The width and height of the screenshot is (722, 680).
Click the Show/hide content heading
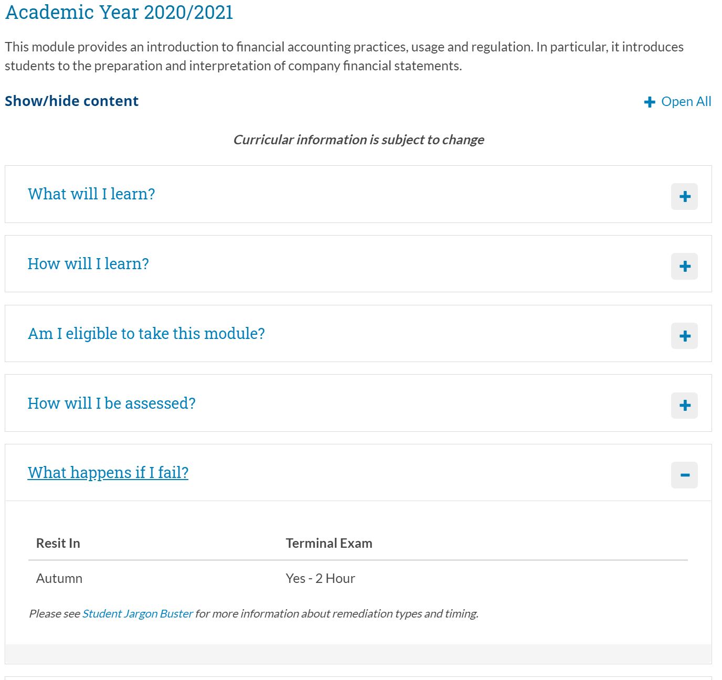[71, 101]
